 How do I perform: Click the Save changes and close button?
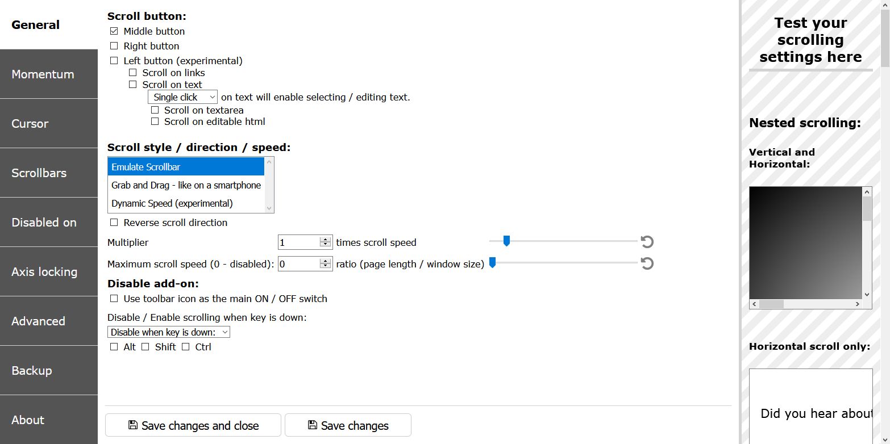pos(193,425)
